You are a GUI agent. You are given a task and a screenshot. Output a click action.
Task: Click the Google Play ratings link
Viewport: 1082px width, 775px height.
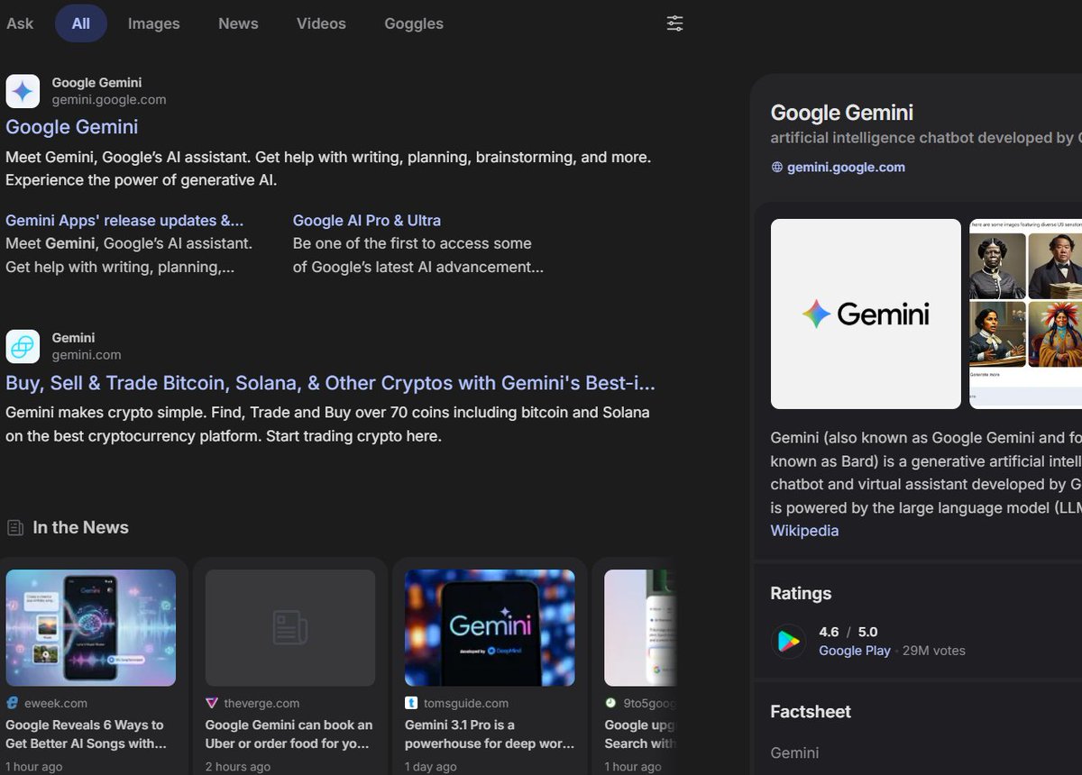point(855,650)
